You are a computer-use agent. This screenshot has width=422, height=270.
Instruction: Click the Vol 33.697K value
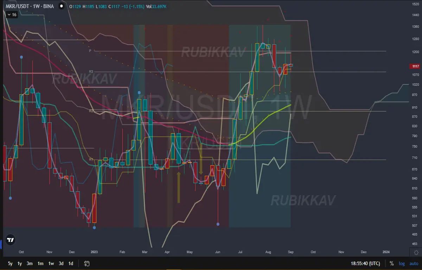click(x=156, y=6)
